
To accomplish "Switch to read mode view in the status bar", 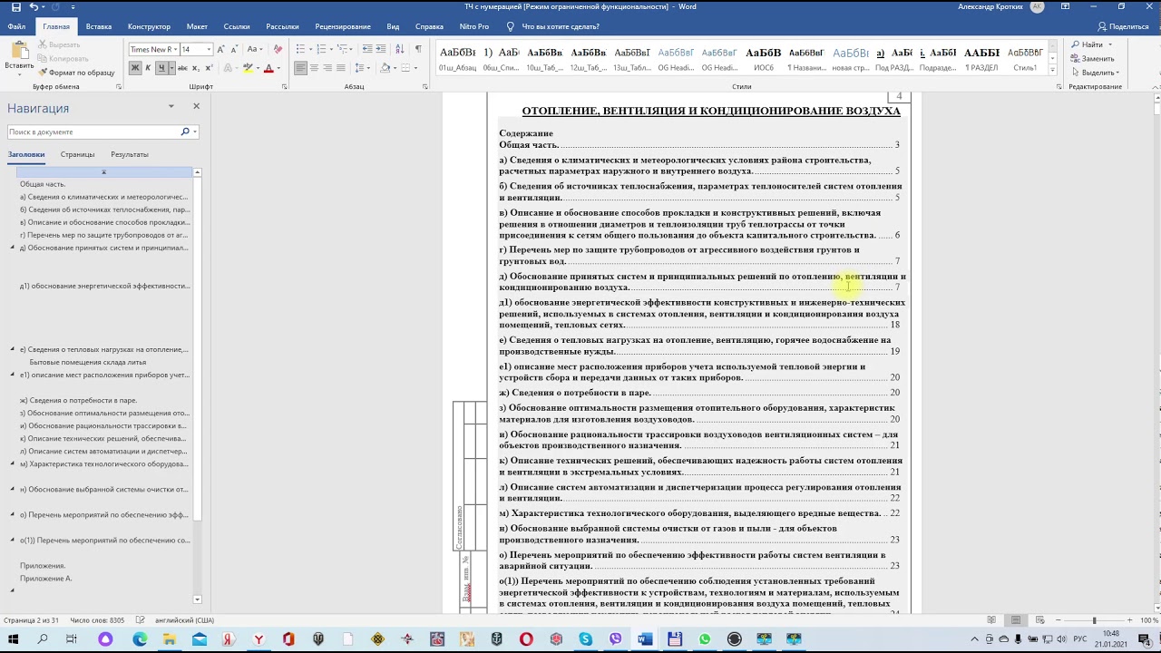I will pyautogui.click(x=993, y=620).
